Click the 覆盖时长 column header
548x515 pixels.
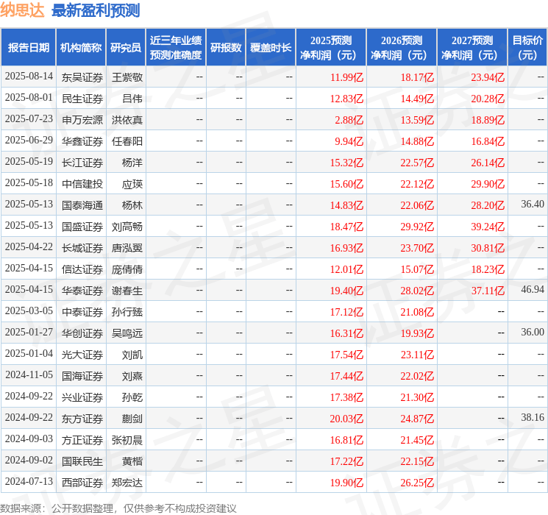coord(271,48)
